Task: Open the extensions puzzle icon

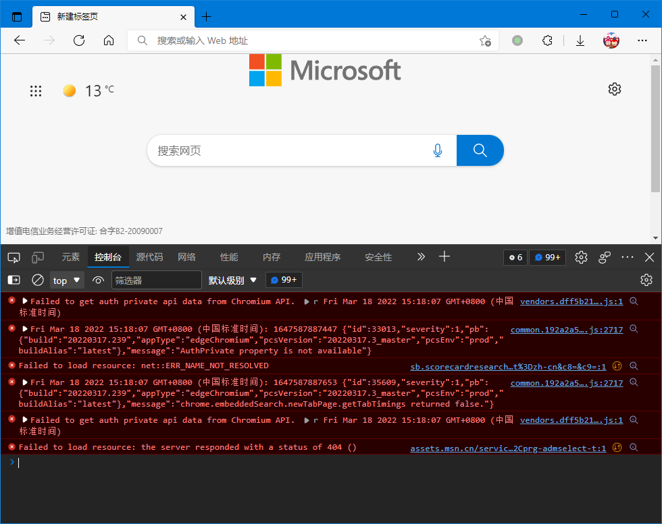Action: tap(547, 40)
